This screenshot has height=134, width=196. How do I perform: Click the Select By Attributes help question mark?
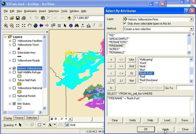186,11
